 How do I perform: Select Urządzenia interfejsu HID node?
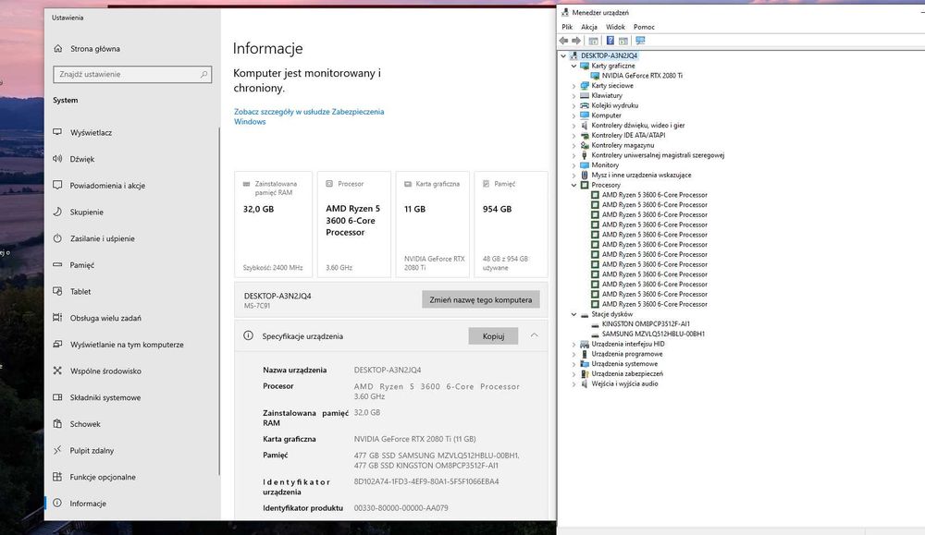pyautogui.click(x=628, y=344)
